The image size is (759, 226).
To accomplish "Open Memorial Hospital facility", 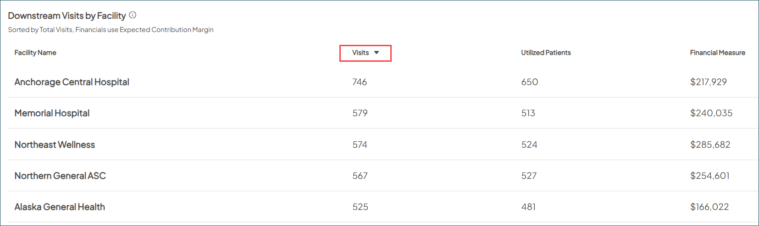I will click(x=52, y=113).
